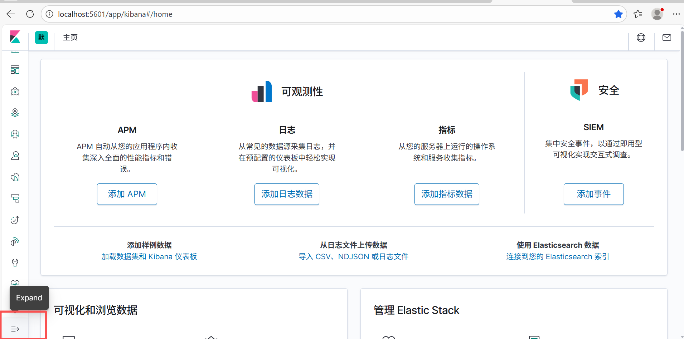Click the 管理 Elastic Stack heading
This screenshot has width=684, height=339.
[x=416, y=310]
